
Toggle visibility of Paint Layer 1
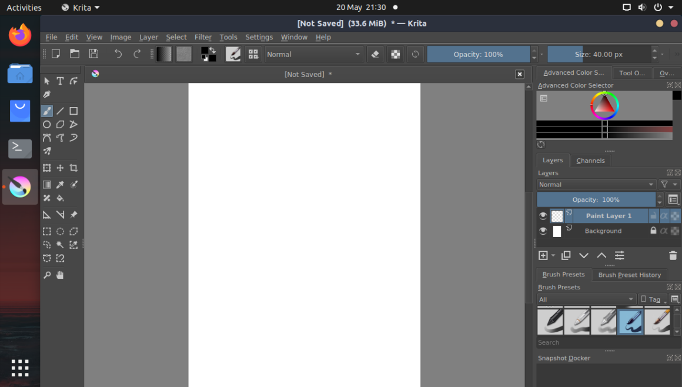coord(543,215)
